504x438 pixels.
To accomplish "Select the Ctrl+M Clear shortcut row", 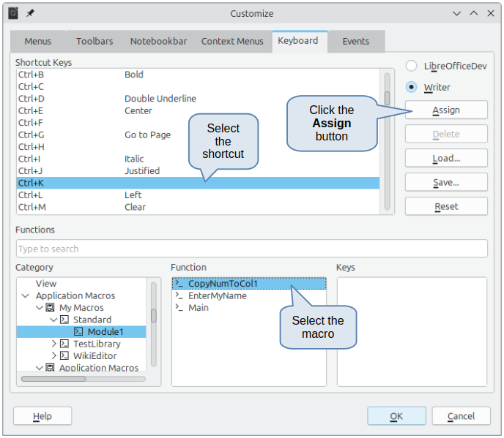I will point(198,207).
